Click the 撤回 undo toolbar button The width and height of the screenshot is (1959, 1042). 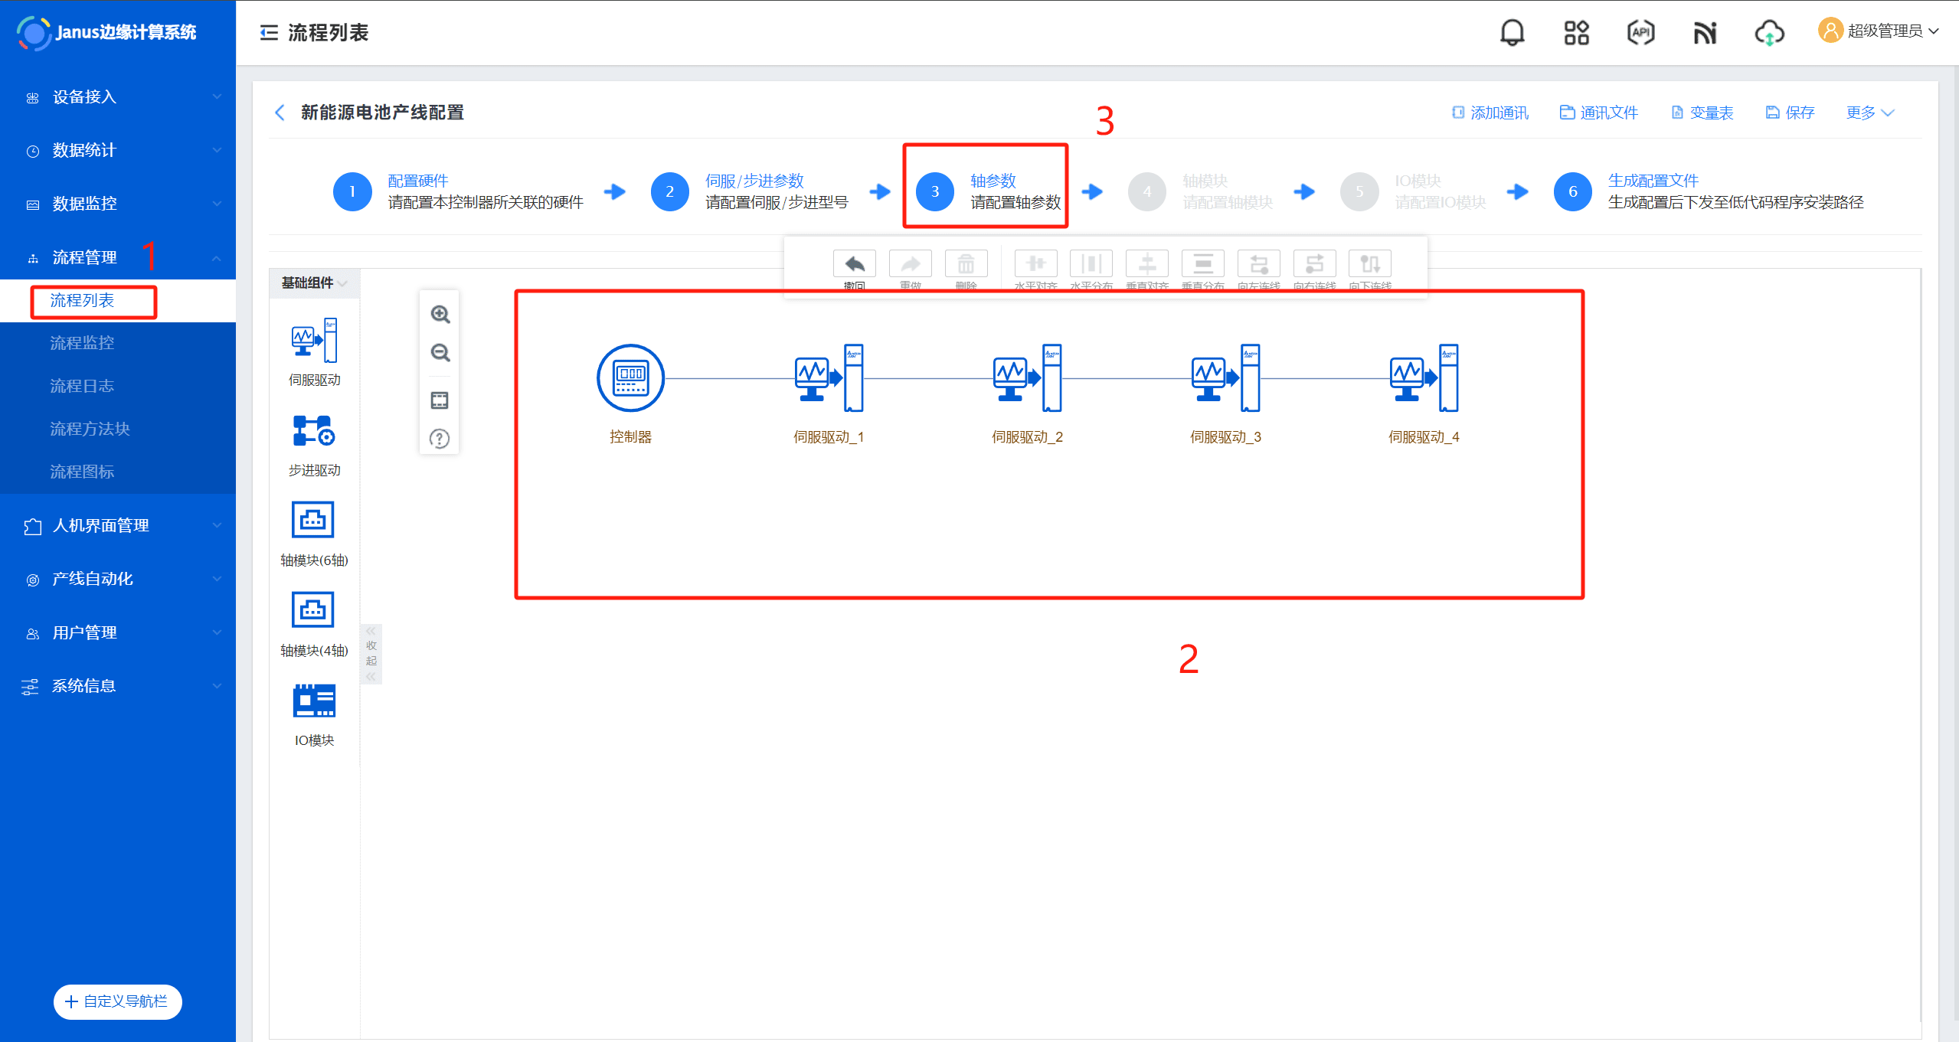tap(854, 265)
